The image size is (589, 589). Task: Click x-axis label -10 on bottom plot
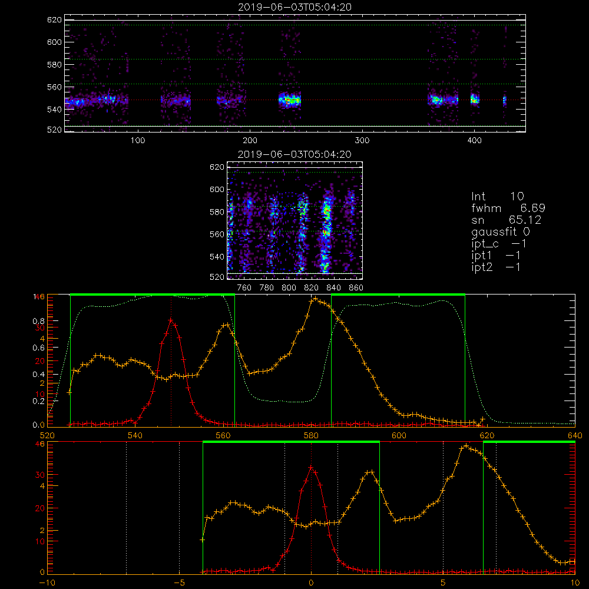click(x=47, y=583)
